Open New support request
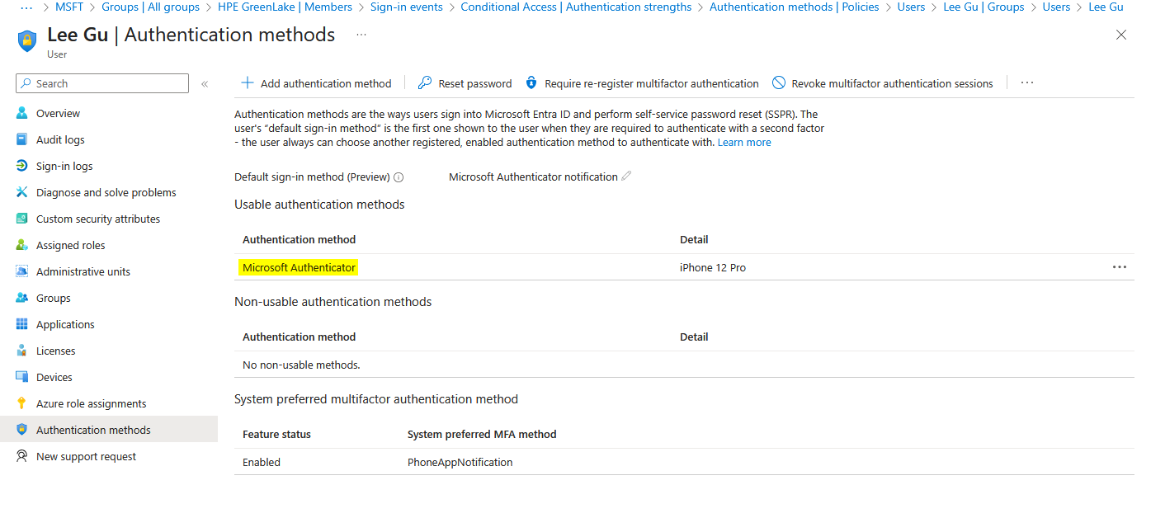 pos(86,457)
